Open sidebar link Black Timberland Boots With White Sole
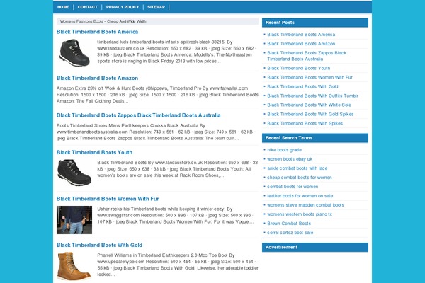The image size is (425, 283). coord(310,105)
